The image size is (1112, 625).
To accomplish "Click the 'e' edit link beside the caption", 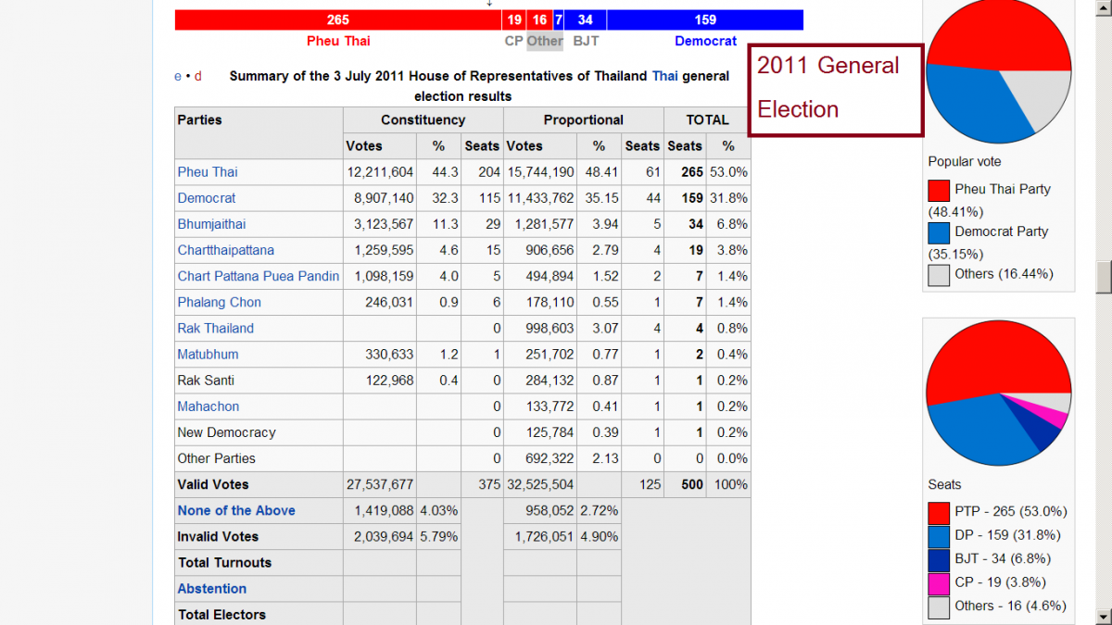I will click(x=178, y=76).
